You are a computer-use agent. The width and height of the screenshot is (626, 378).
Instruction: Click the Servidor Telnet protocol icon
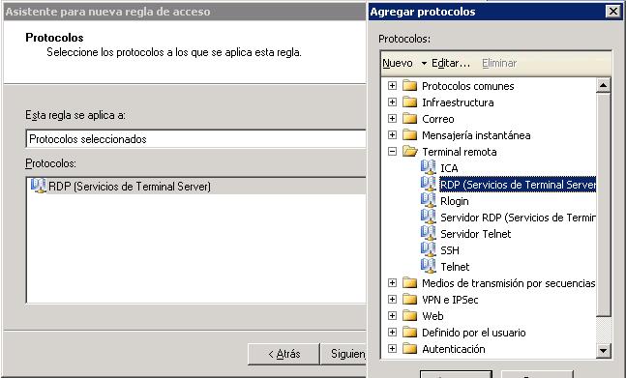coord(428,233)
